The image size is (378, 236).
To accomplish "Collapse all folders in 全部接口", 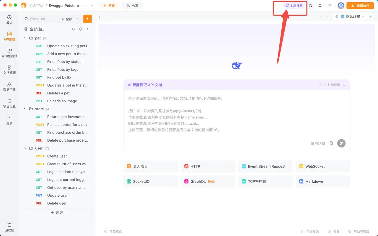I will pyautogui.click(x=87, y=29).
